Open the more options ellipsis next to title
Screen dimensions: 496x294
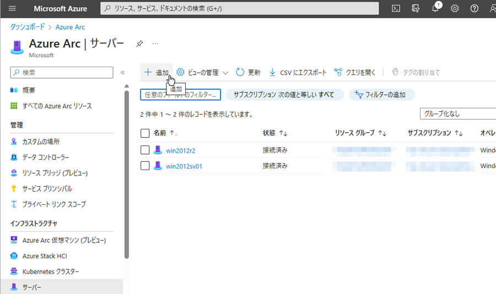(x=155, y=43)
